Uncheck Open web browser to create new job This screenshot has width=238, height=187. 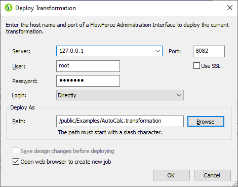[16, 162]
